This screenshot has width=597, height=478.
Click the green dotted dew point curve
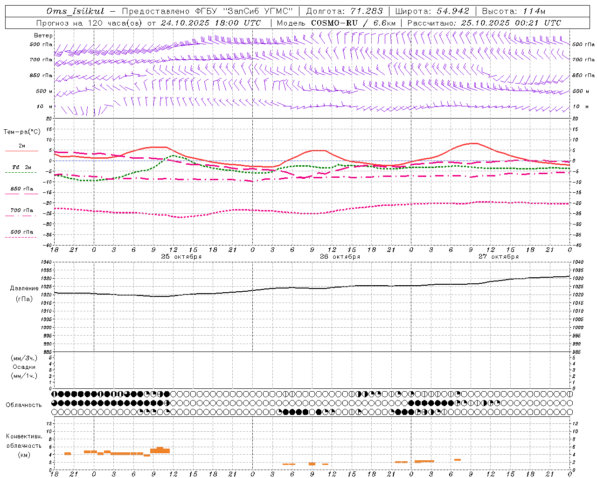312,166
